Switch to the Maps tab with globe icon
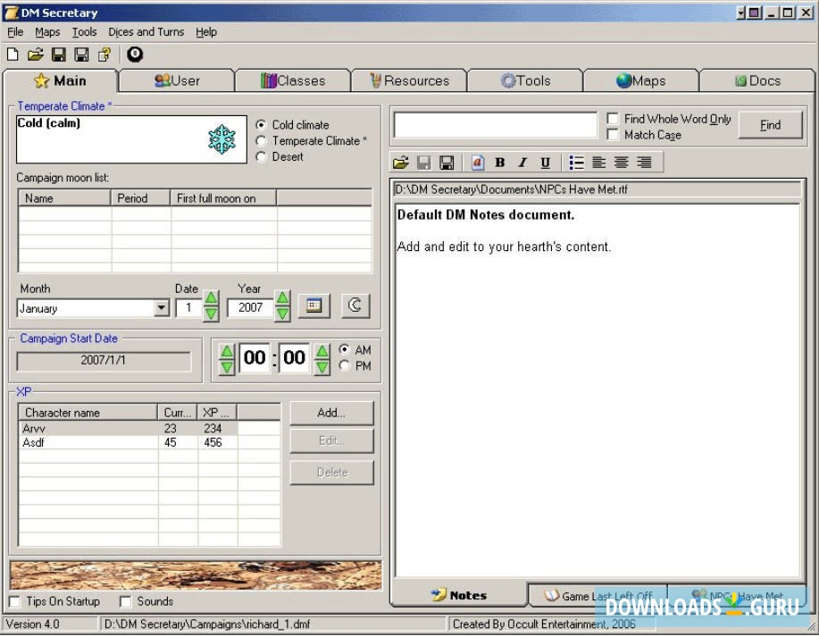Image resolution: width=819 pixels, height=636 pixels. [x=641, y=81]
